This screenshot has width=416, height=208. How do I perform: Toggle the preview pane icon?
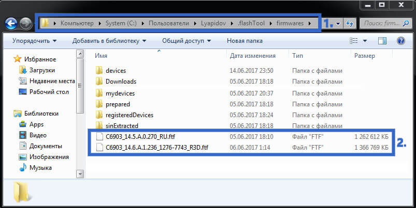coord(383,40)
